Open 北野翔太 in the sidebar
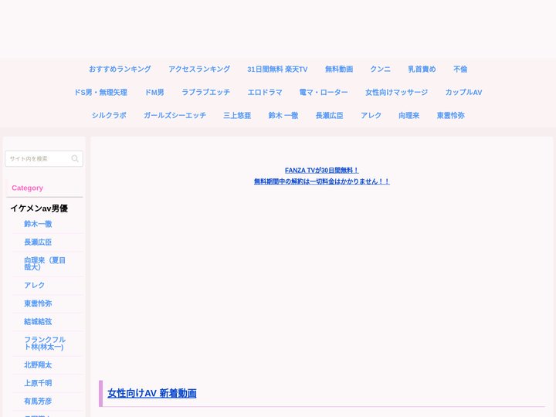Image resolution: width=556 pixels, height=417 pixels. point(38,364)
